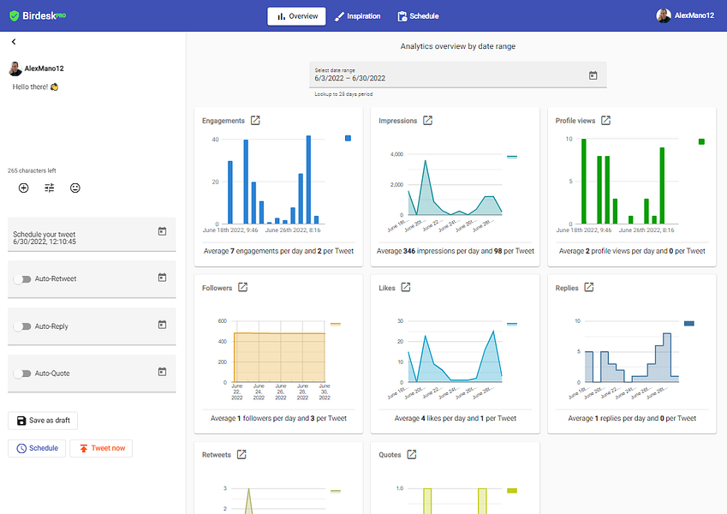The image size is (727, 514).
Task: Toggle the Impressions teal legend marker
Action: coord(512,157)
